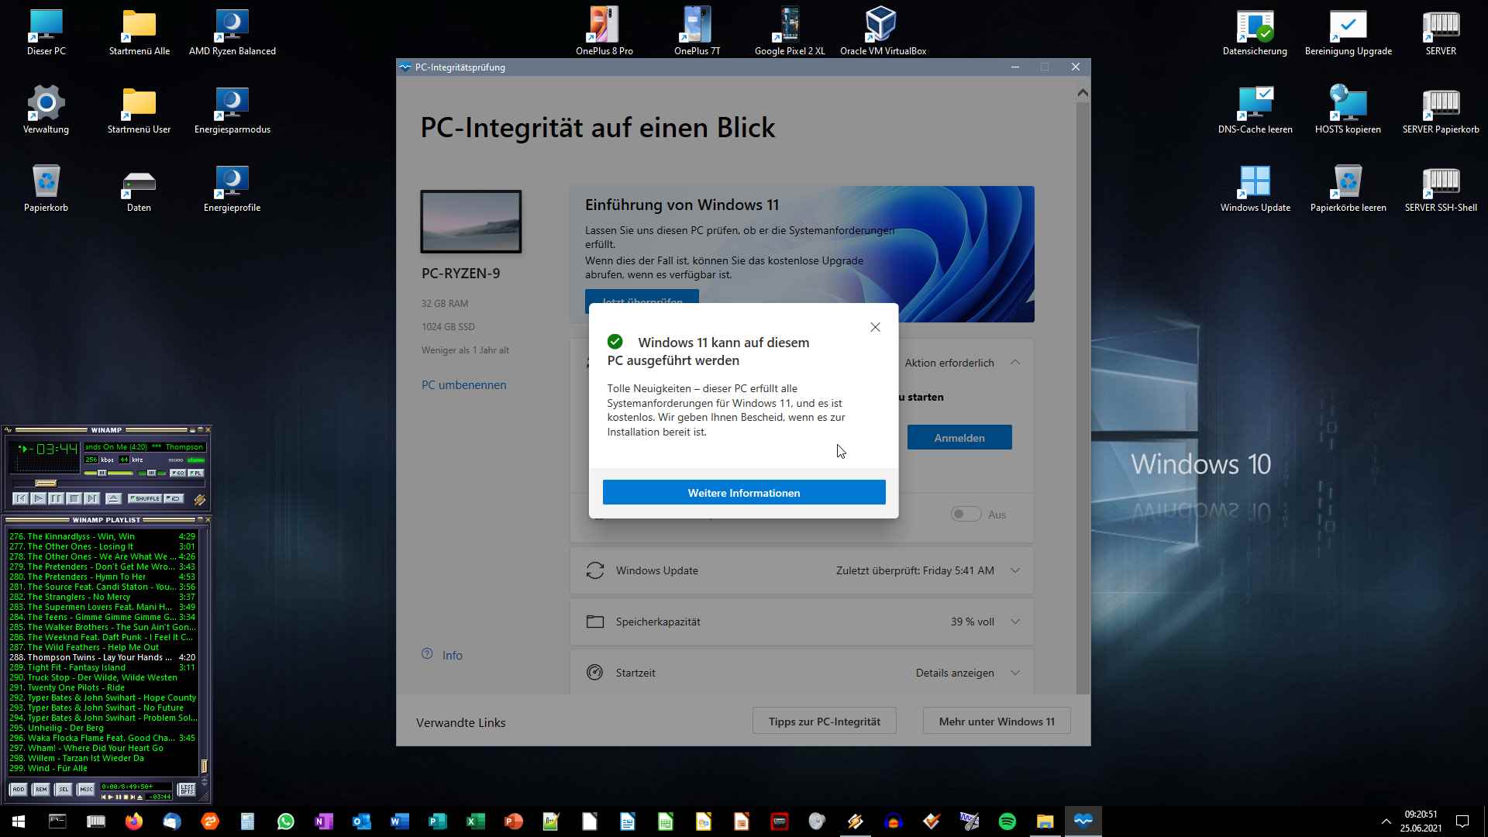This screenshot has height=837, width=1488.
Task: Select SERVER SSH-Shell desktop icon
Action: [1441, 188]
